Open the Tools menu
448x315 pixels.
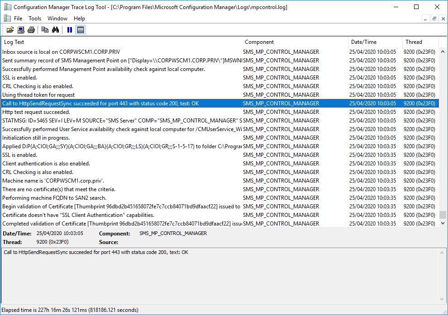(x=35, y=19)
